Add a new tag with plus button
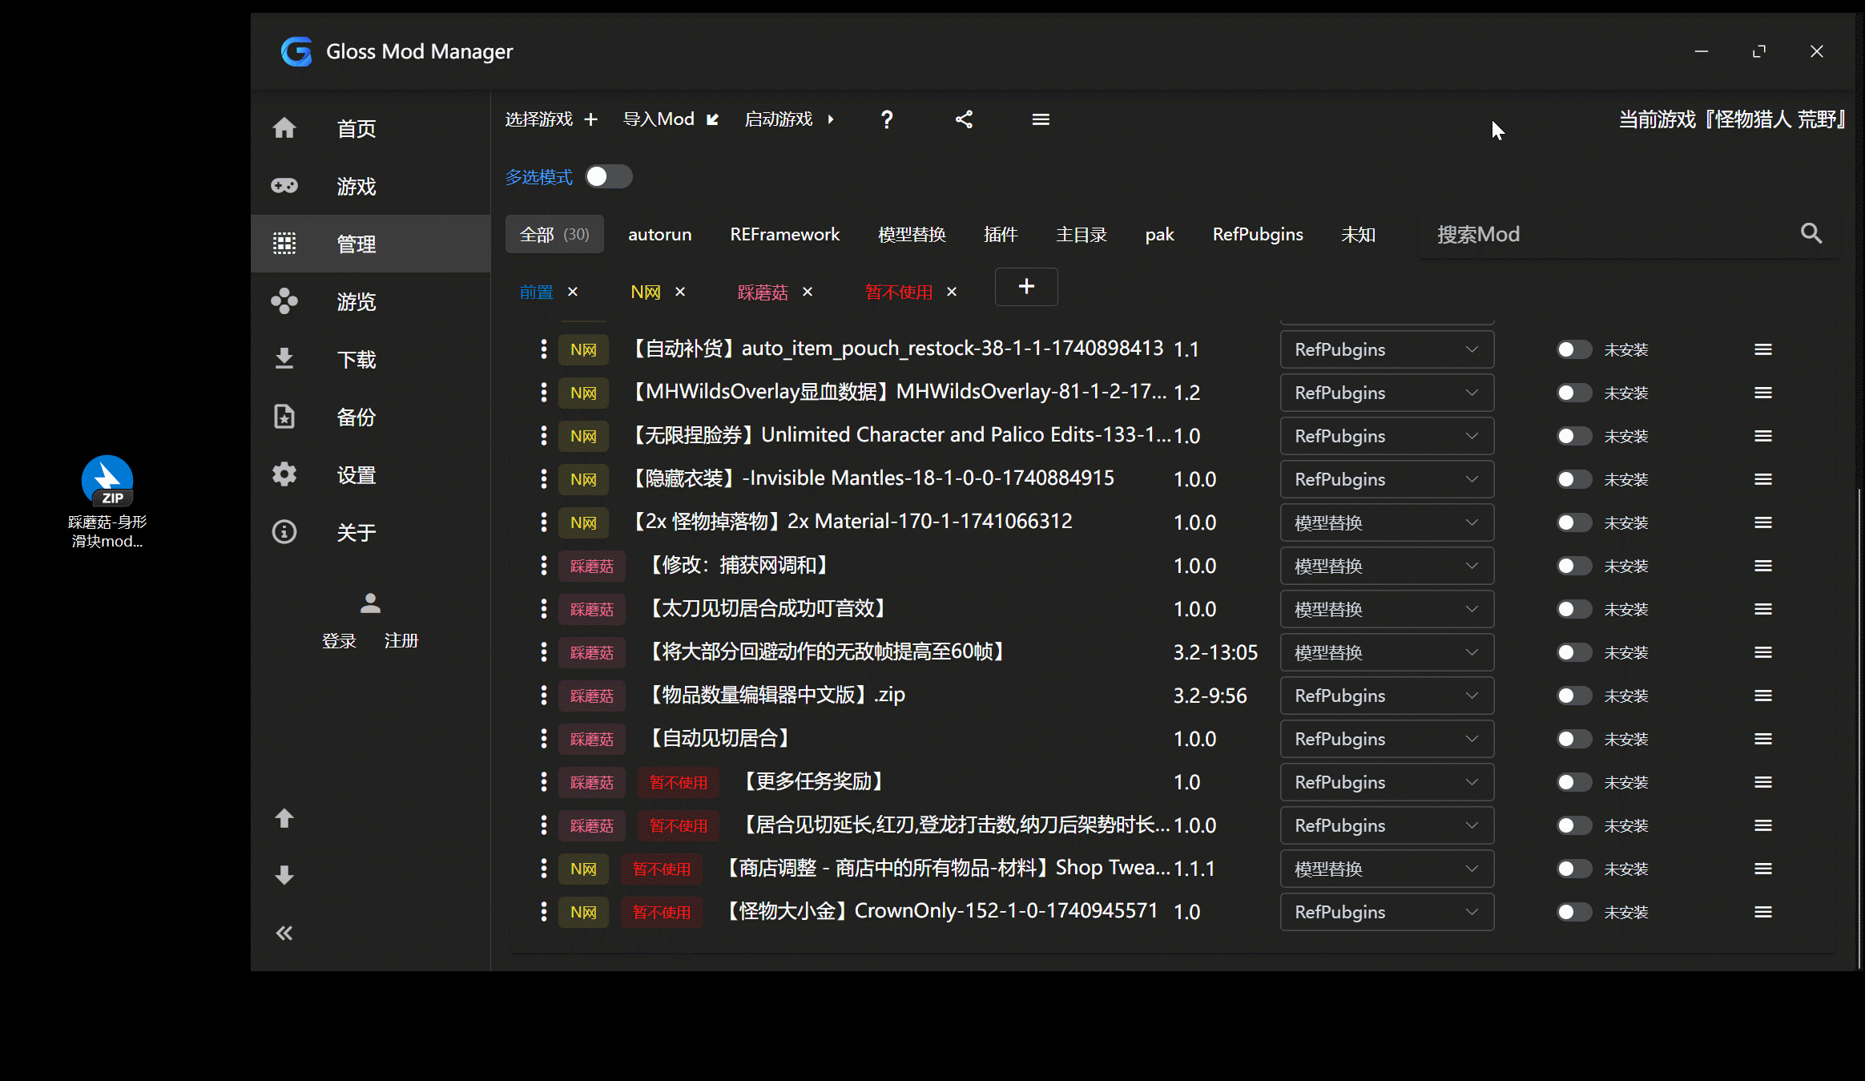1865x1081 pixels. (x=1026, y=287)
